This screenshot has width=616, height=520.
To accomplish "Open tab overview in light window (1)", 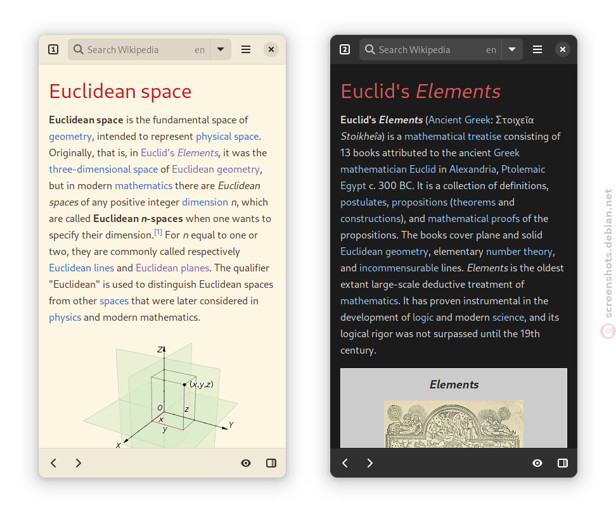I will click(x=53, y=49).
